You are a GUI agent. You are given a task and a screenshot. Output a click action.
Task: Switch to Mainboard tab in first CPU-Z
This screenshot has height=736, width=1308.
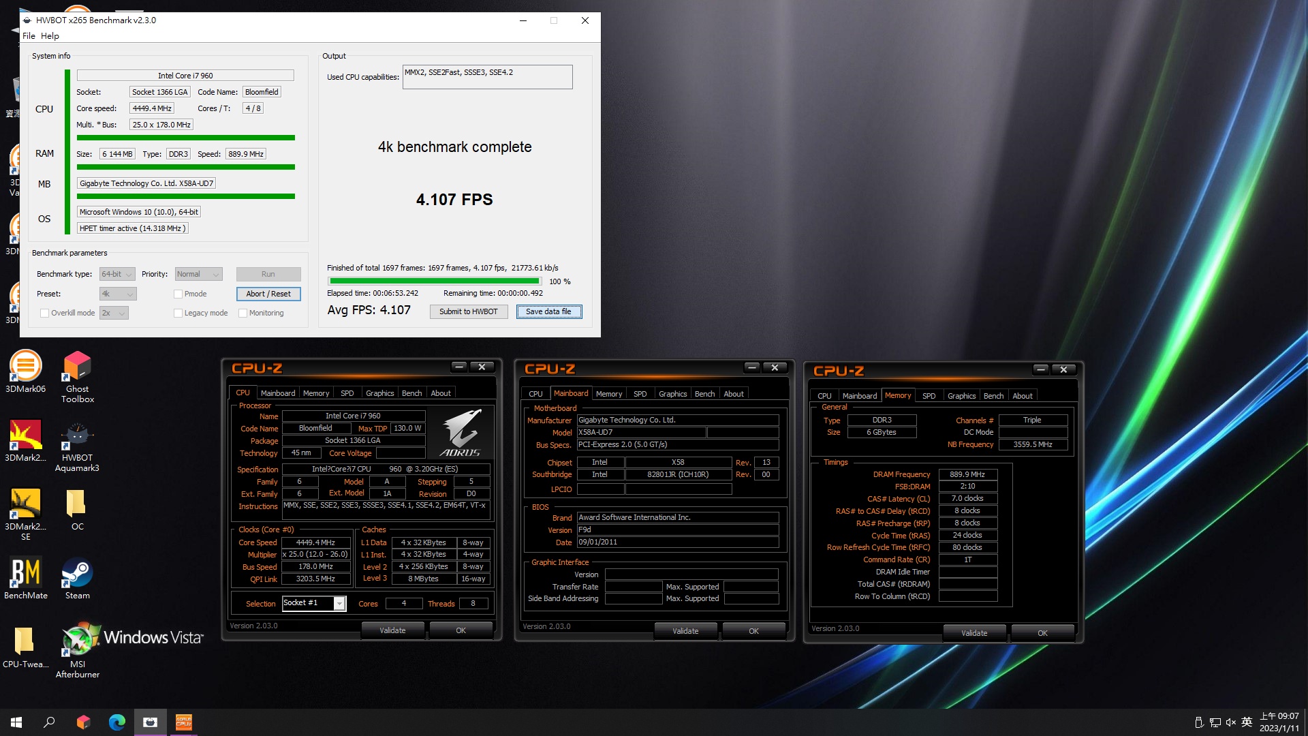coord(278,393)
